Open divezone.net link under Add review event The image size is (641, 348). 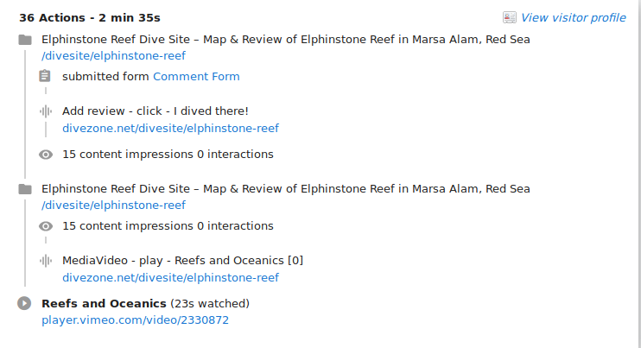(170, 129)
